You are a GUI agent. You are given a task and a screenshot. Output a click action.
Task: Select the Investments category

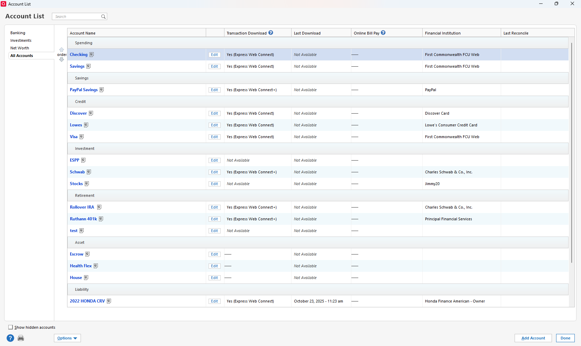[x=21, y=40]
